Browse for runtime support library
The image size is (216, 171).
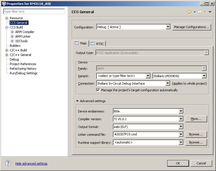pyautogui.click(x=196, y=142)
